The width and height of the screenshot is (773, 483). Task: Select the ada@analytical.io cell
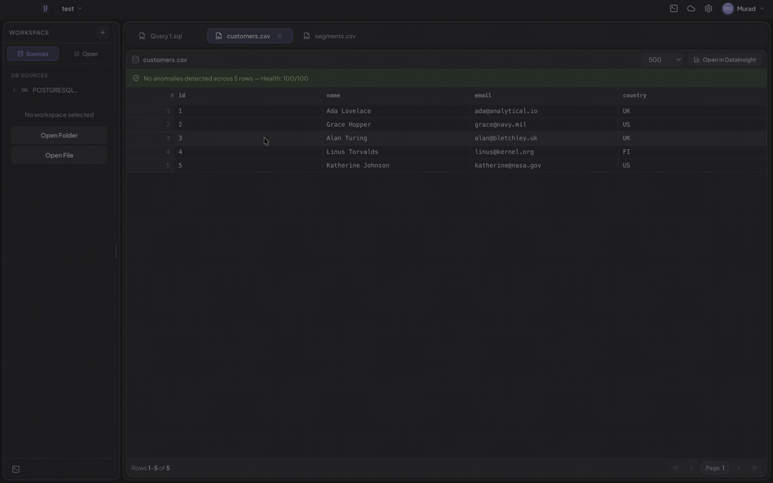tap(544, 111)
